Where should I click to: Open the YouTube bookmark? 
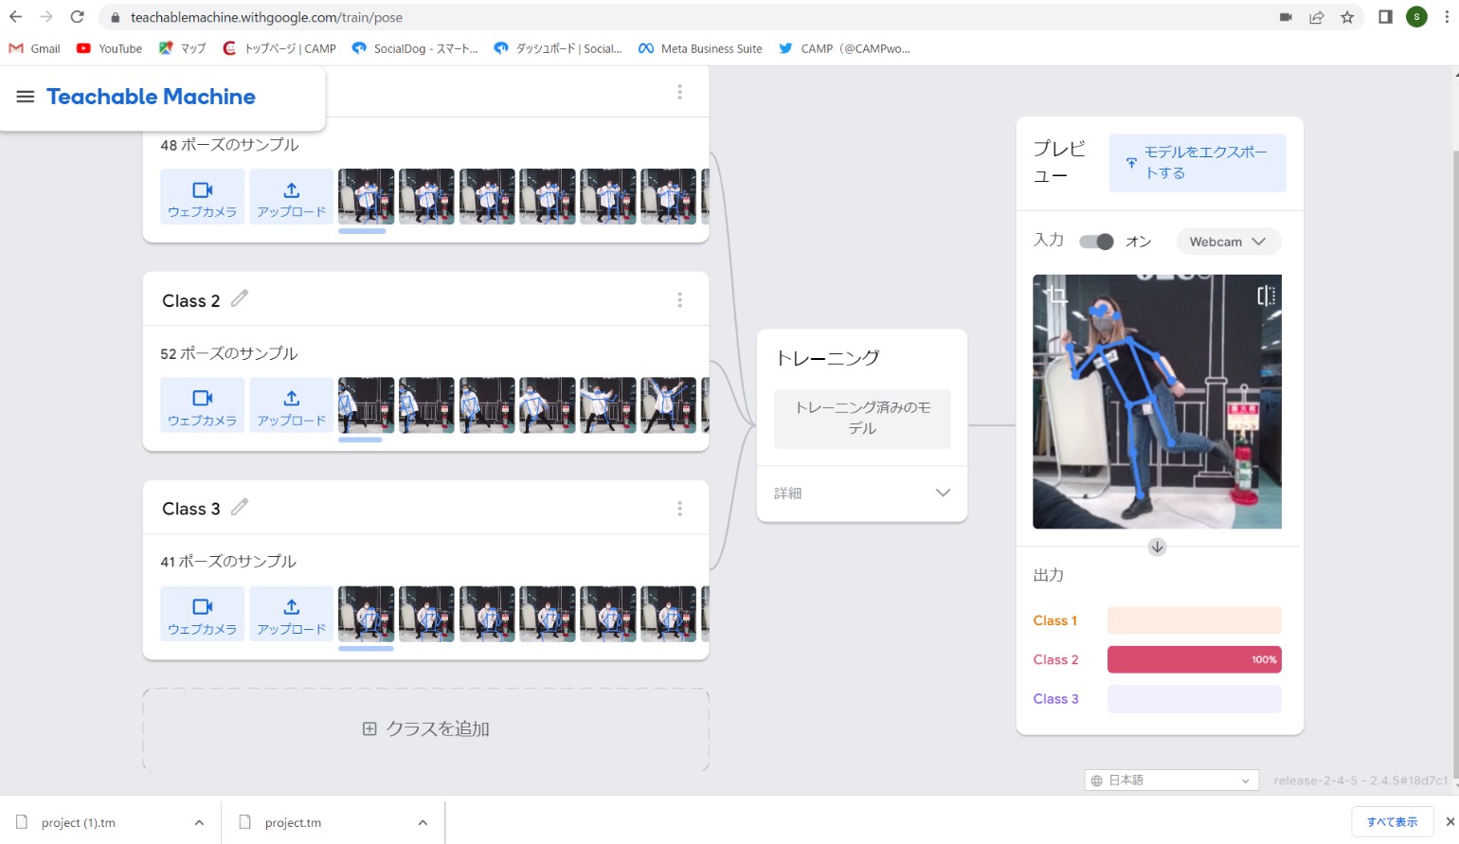[109, 48]
